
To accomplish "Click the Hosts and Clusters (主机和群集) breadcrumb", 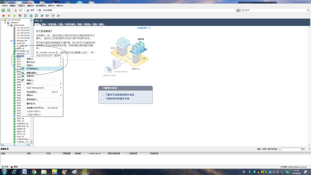I will (x=47, y=10).
